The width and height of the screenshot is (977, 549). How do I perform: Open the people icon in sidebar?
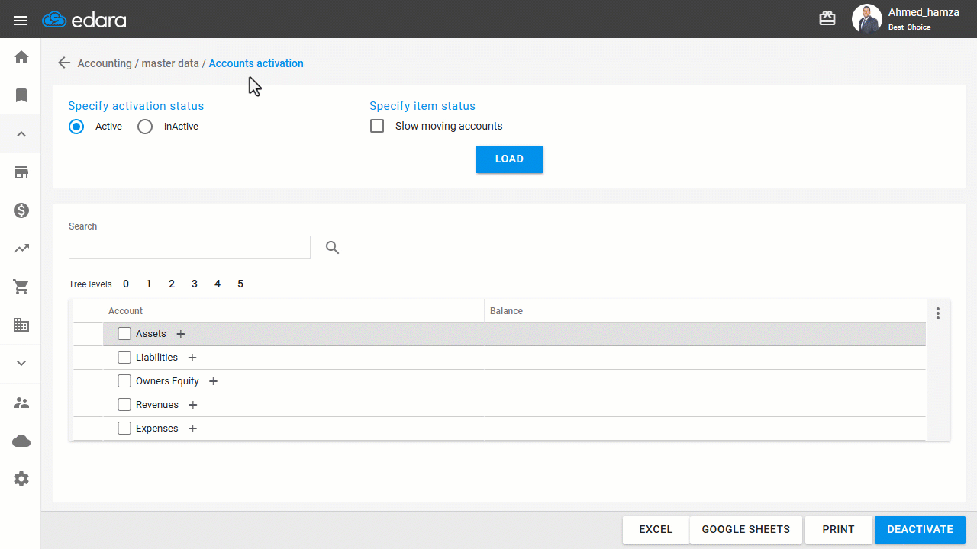point(21,403)
